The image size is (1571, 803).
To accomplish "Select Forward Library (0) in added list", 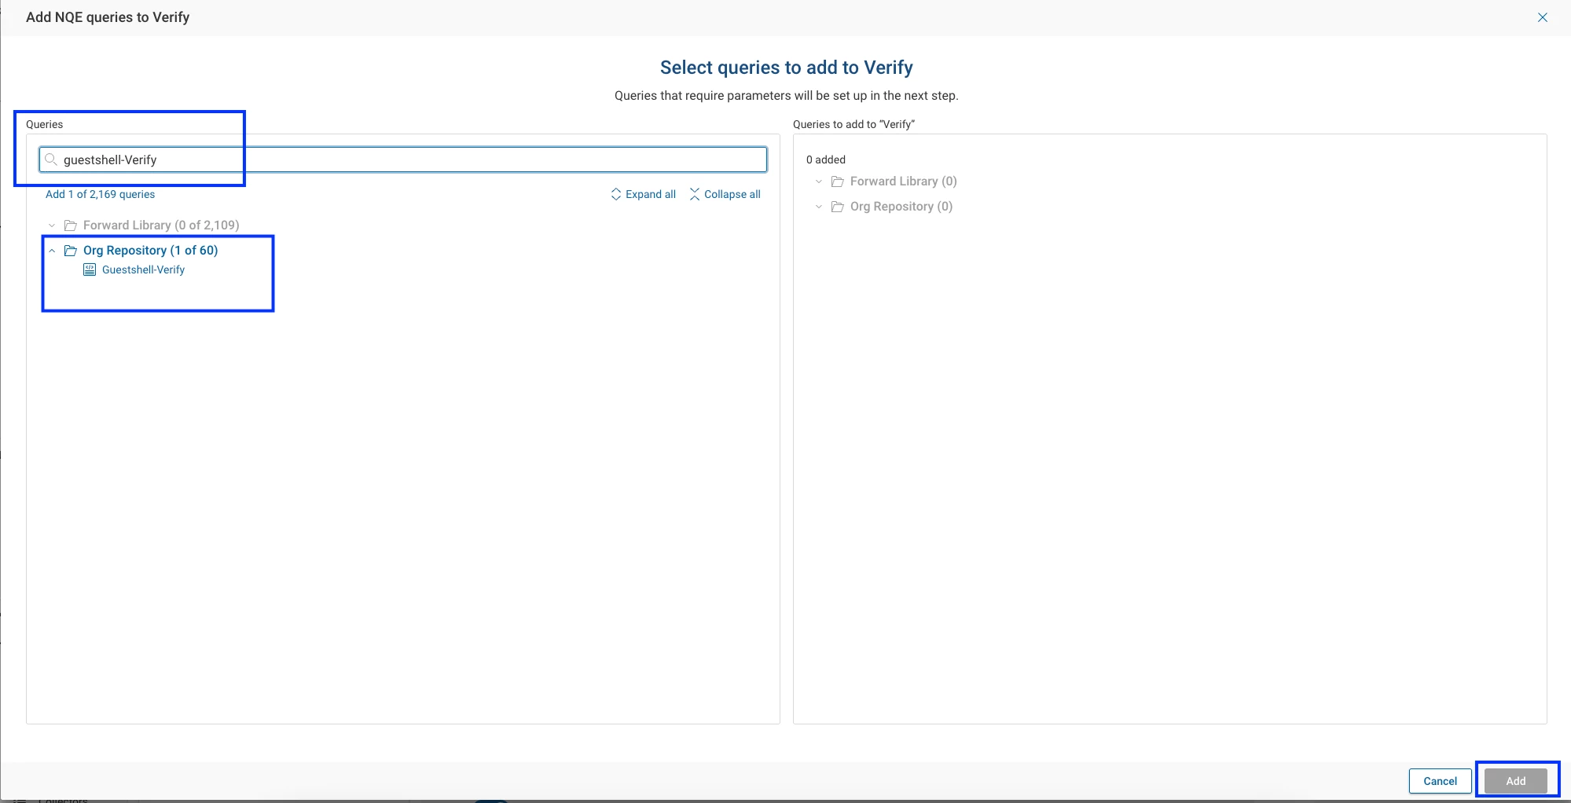I will tap(903, 181).
